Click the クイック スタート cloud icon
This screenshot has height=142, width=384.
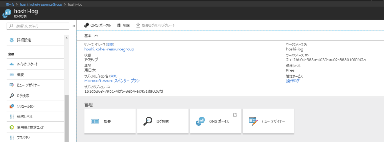click(x=12, y=64)
